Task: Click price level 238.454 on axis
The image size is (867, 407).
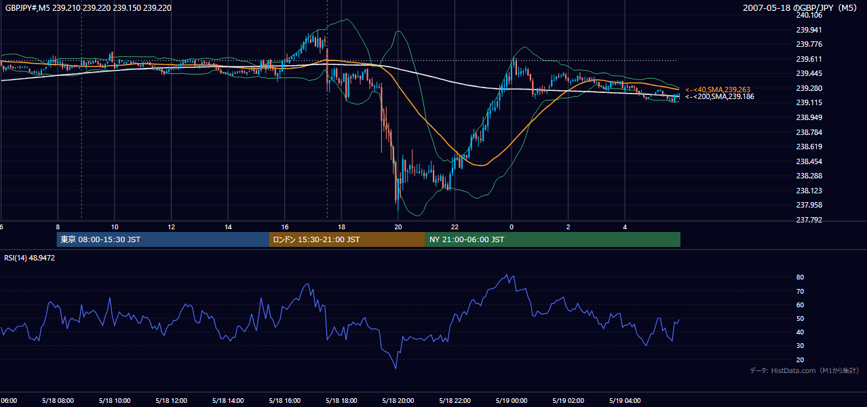Action: (809, 161)
